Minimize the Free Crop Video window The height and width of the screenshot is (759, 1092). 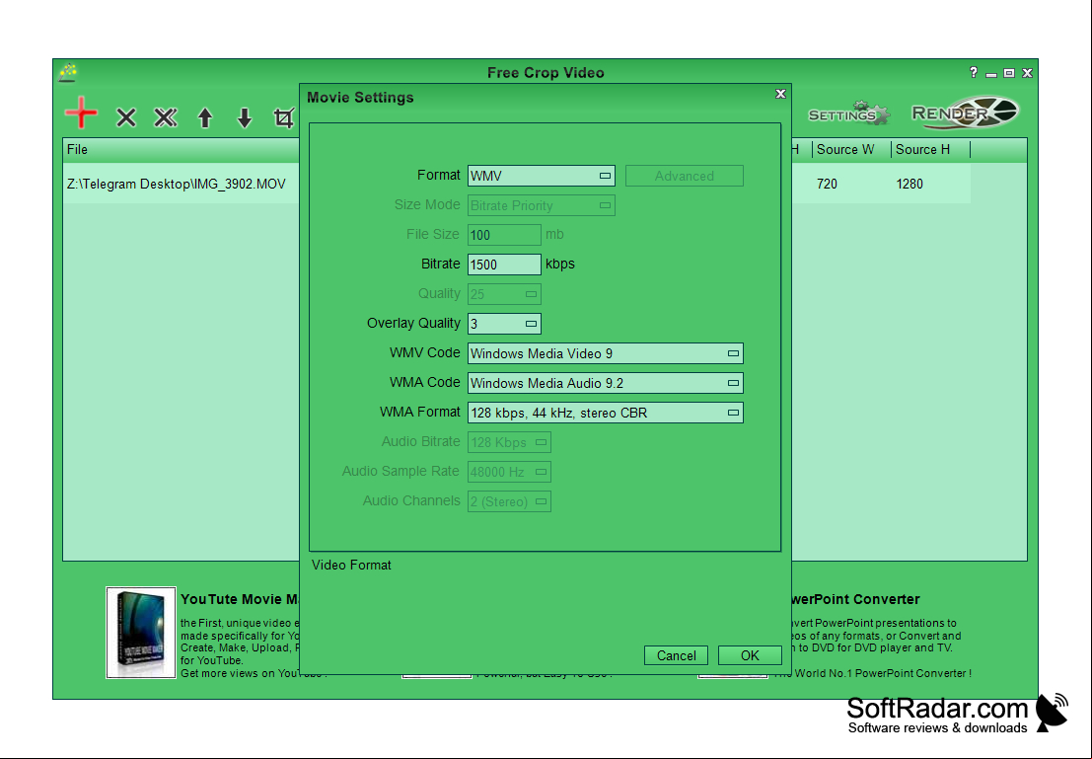(991, 73)
